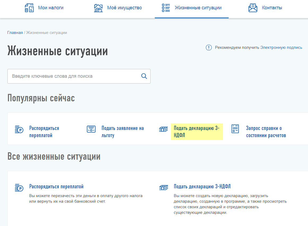Click the Жизненные ситуации breadcrumb text
Image resolution: width=308 pixels, height=226 pixels.
point(46,33)
